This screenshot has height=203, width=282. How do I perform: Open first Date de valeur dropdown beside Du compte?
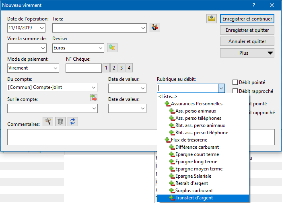tap(143, 88)
